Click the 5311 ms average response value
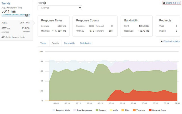 click(x=9, y=11)
